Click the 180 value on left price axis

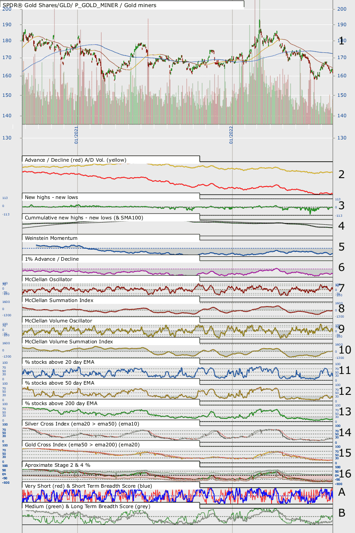point(7,40)
